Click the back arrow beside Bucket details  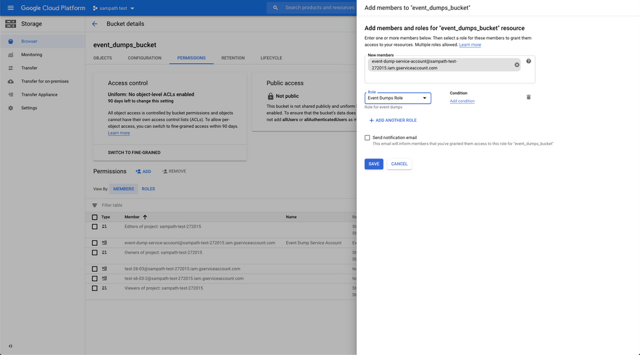click(95, 24)
